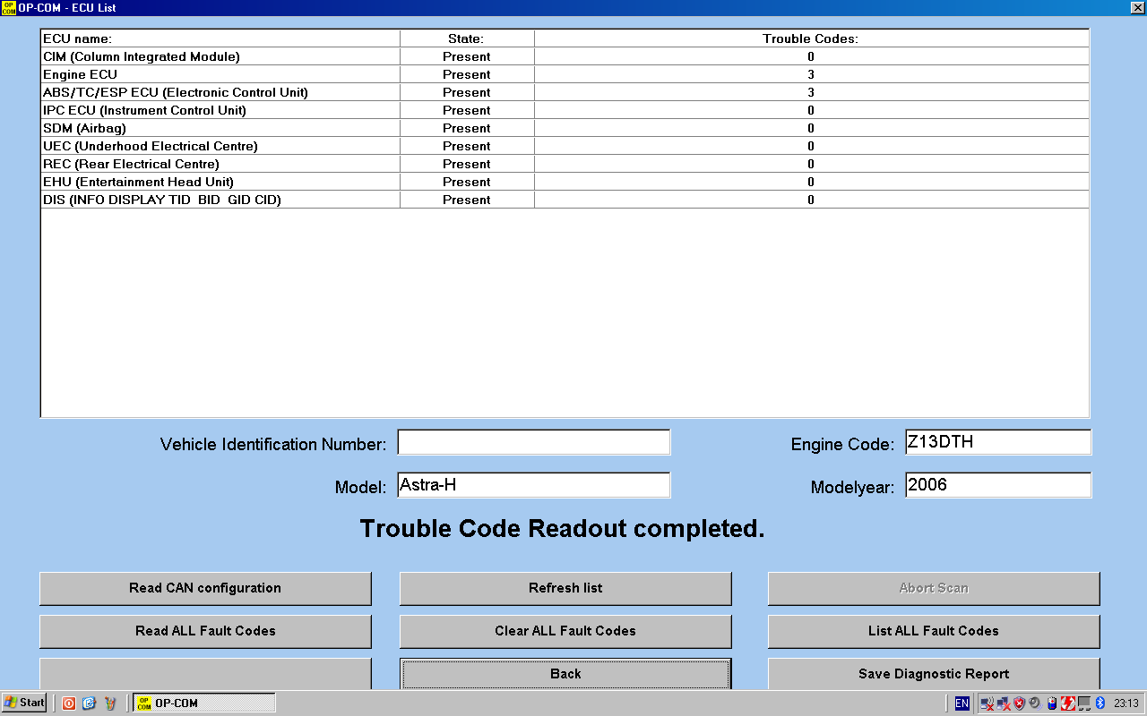Go Back using the Back button
1147x716 pixels.
coord(565,674)
